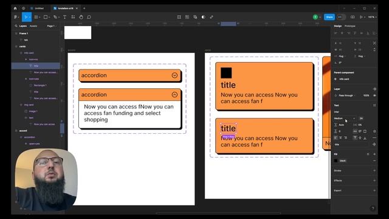Click the user avatar icon
This screenshot has height=219, width=389.
tap(315, 17)
